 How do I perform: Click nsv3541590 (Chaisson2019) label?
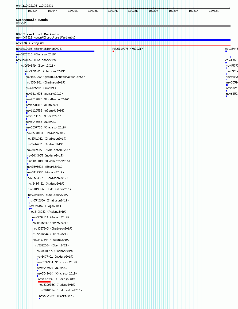tap(48, 195)
